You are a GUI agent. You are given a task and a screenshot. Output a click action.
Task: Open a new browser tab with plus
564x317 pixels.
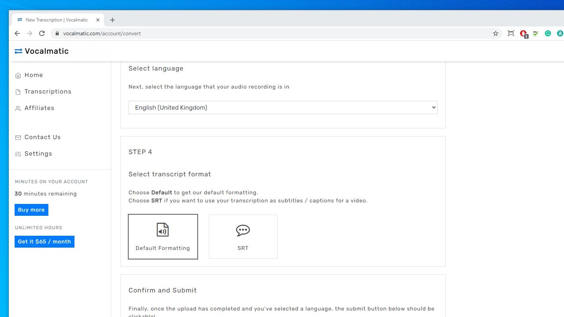point(112,20)
